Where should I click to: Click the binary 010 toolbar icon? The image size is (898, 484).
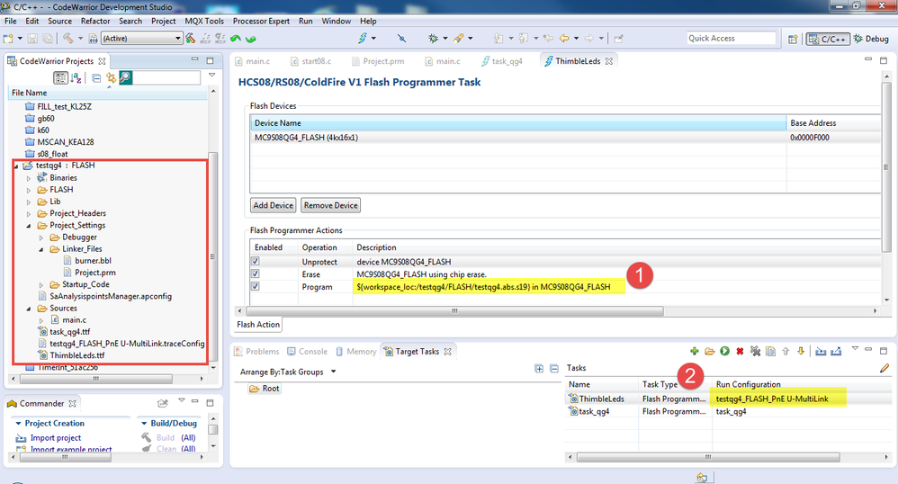(x=93, y=39)
